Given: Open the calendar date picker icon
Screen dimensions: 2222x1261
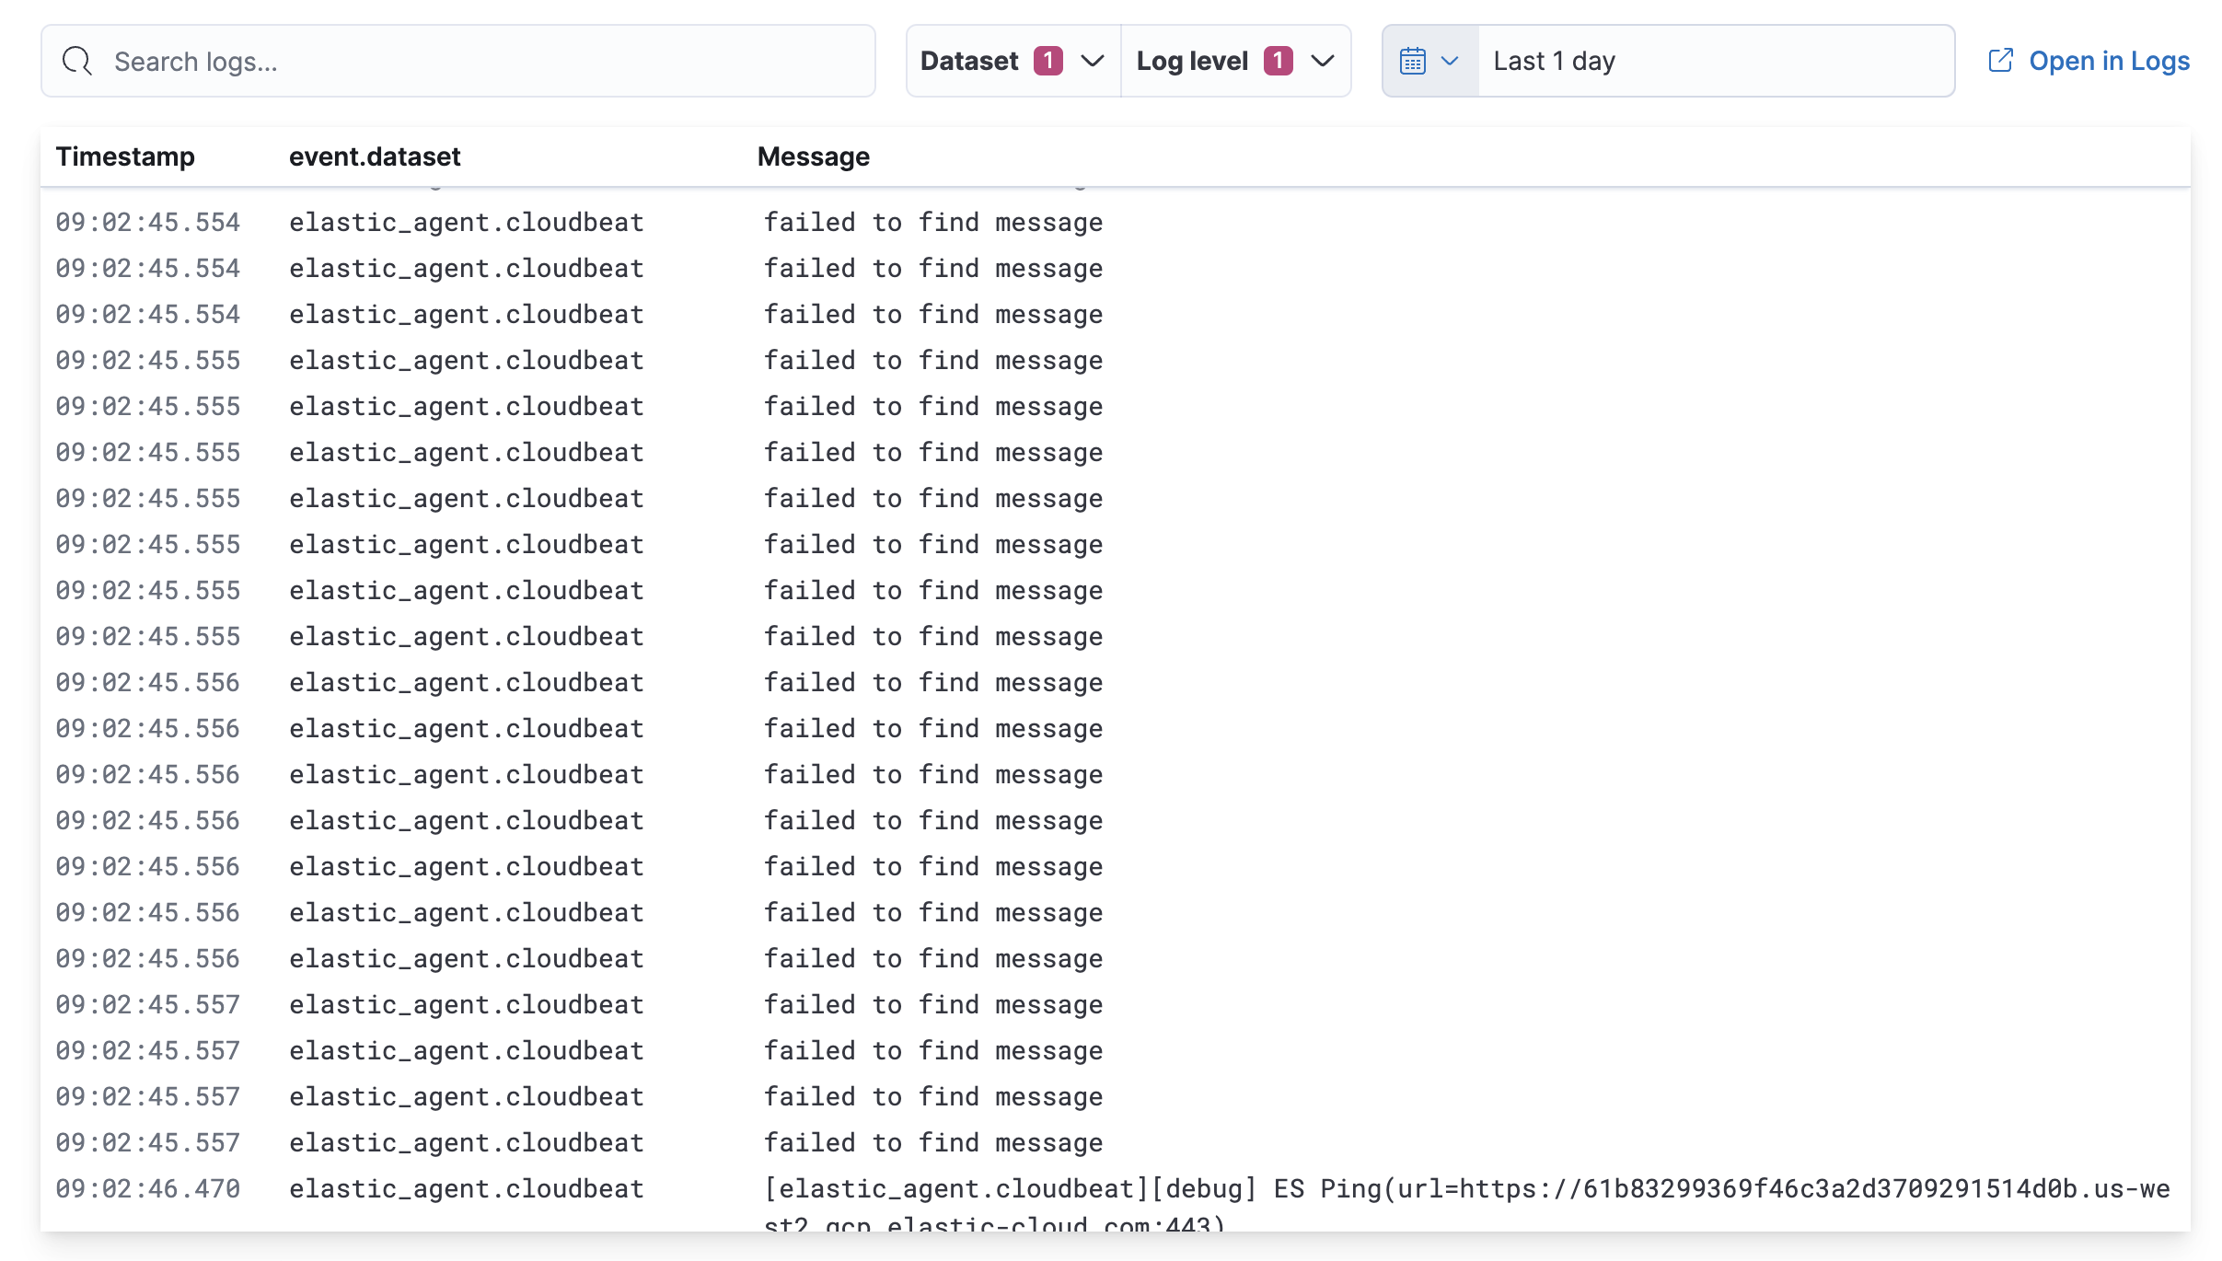Looking at the screenshot, I should pos(1415,60).
